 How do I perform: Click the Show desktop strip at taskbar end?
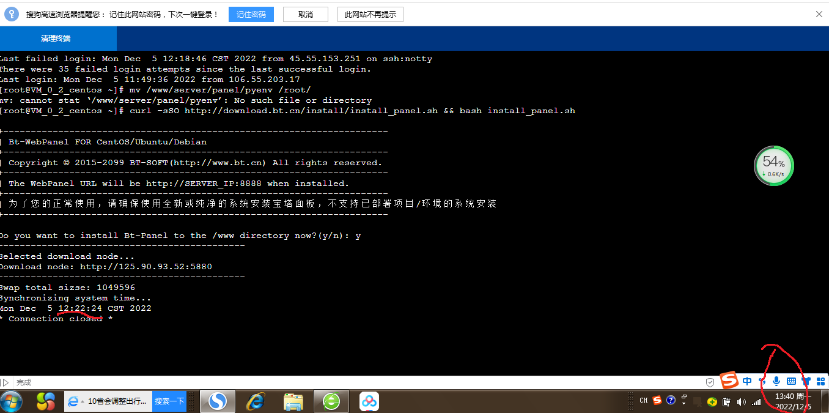(x=824, y=401)
